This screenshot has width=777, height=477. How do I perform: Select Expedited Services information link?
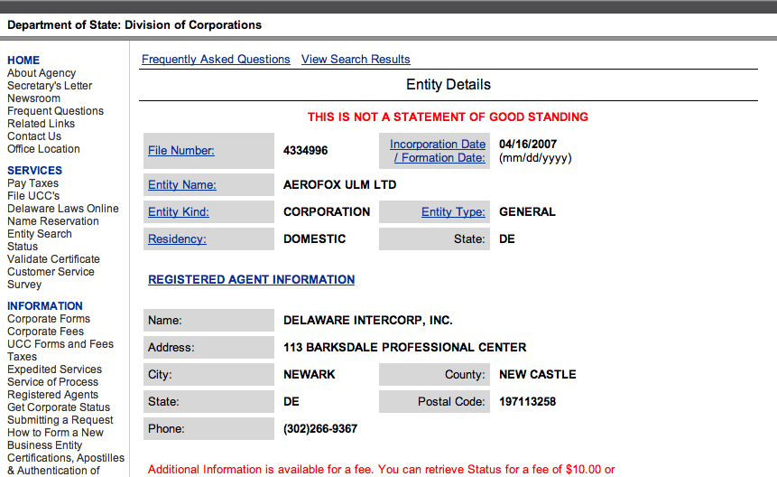(54, 369)
